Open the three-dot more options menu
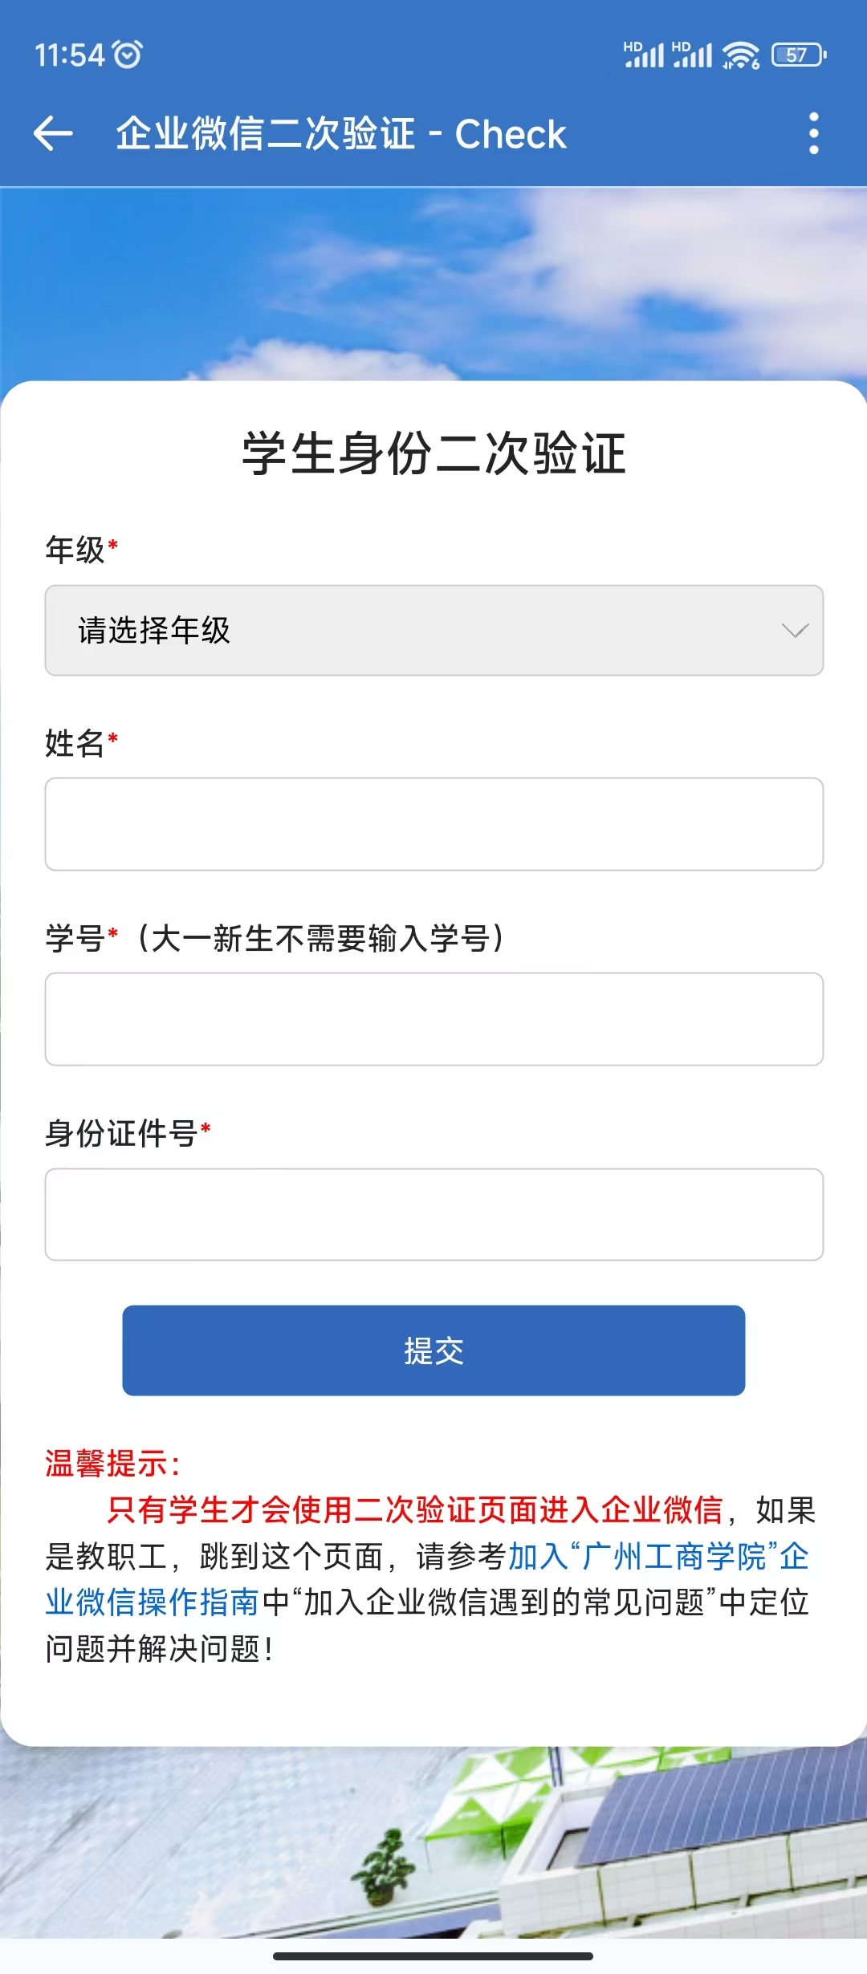867x1974 pixels. (x=813, y=133)
